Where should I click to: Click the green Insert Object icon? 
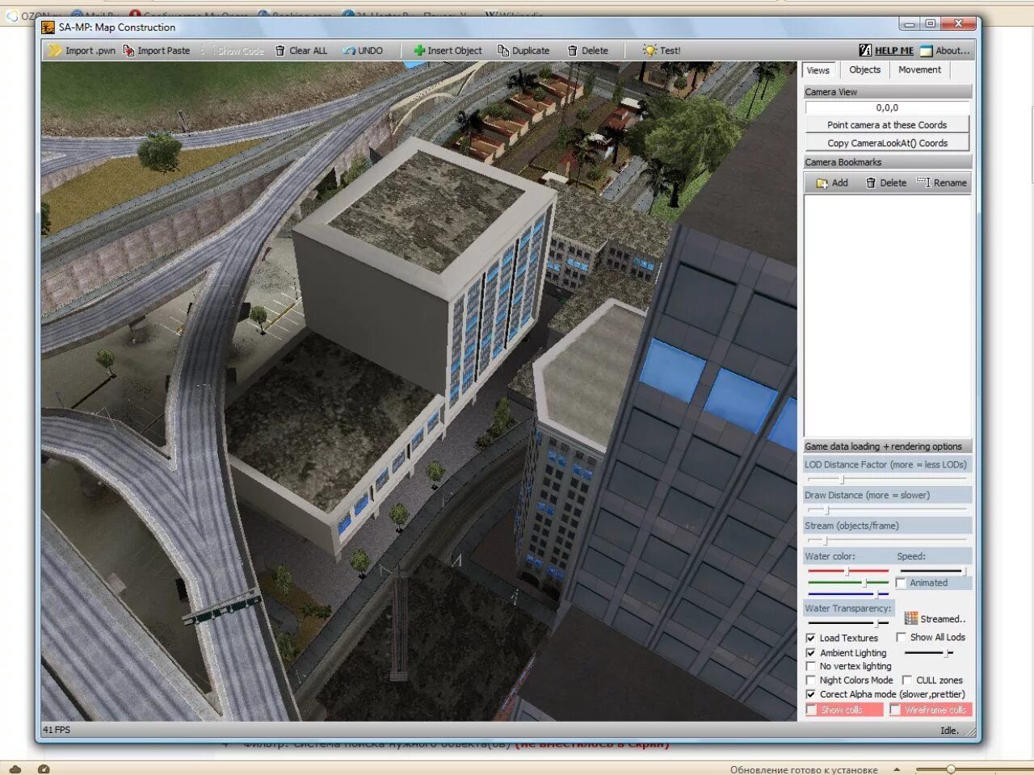click(x=419, y=51)
